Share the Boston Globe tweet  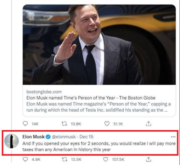[148, 124]
